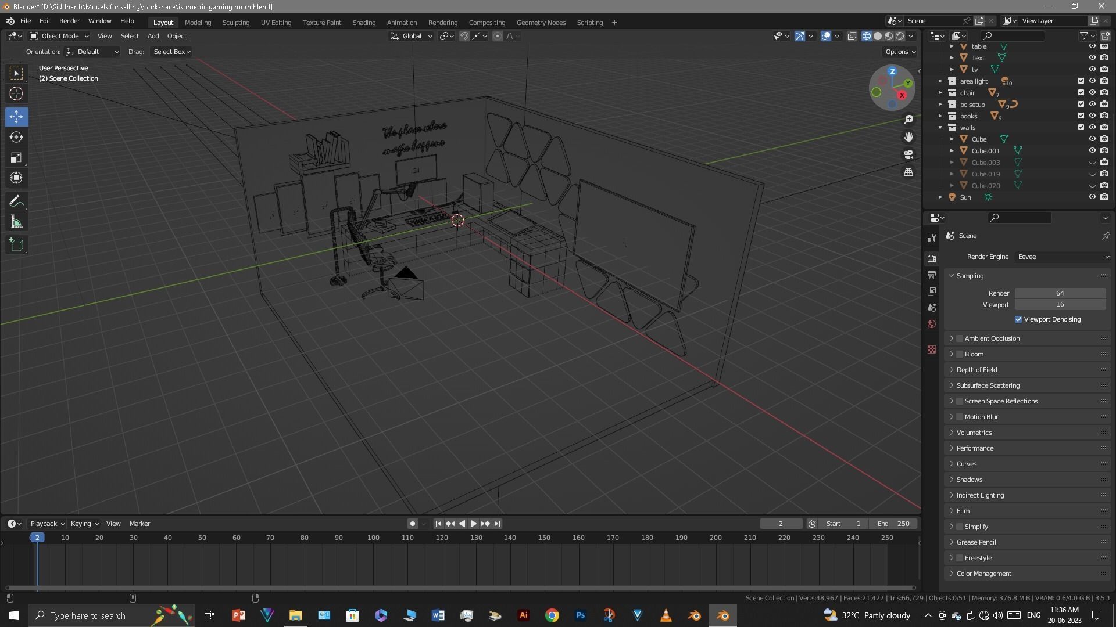Open the Add menu in the viewport header
Image resolution: width=1116 pixels, height=627 pixels.
(x=153, y=36)
